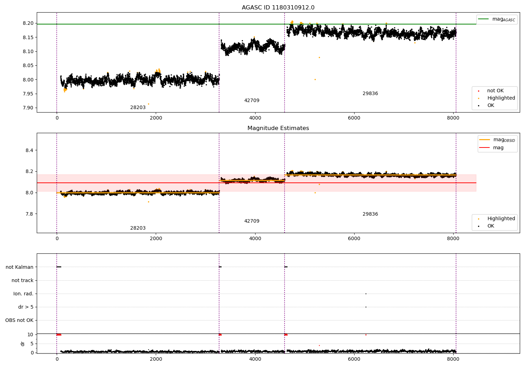Click the 0 x-axis tick under the bottom plot
The image size is (525, 367).
point(57,359)
